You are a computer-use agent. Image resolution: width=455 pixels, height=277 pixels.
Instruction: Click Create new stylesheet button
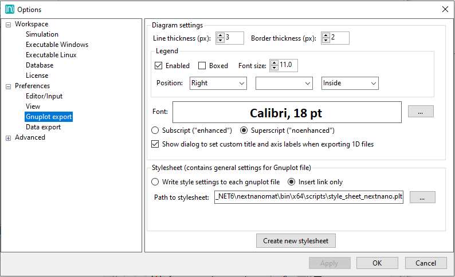tap(296, 241)
